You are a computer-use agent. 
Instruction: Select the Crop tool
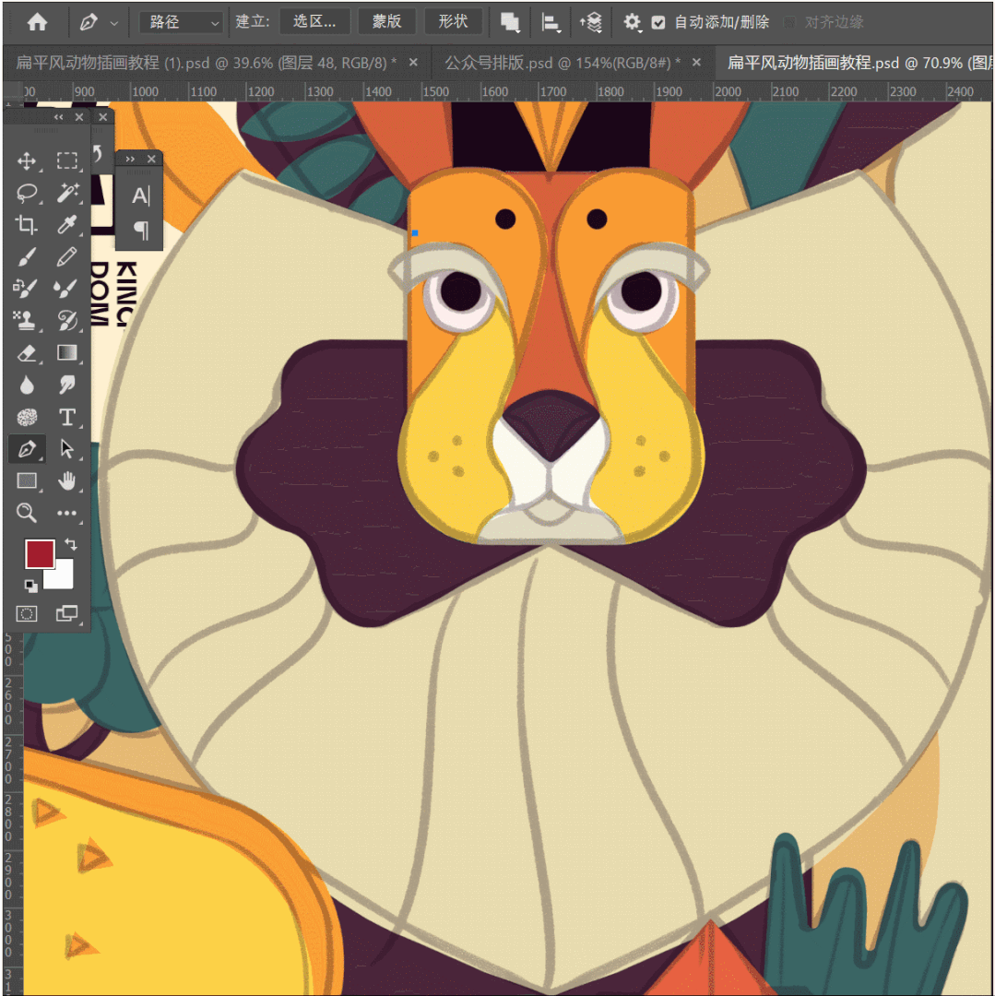pos(27,224)
